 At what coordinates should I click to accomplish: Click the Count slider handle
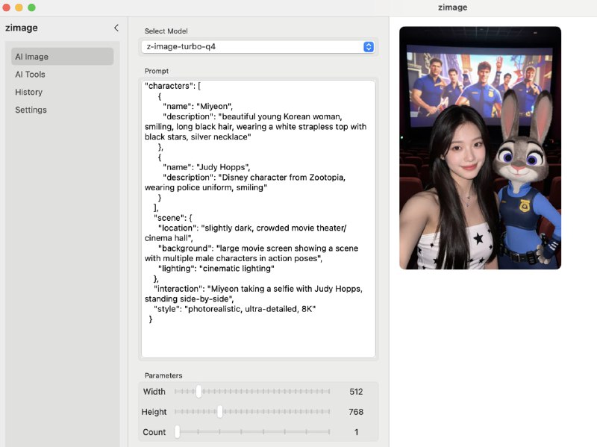[x=177, y=431]
